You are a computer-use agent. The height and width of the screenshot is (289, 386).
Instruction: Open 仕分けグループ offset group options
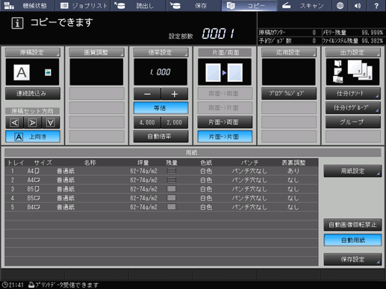tap(353, 108)
